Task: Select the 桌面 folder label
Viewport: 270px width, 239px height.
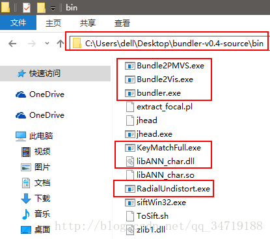Action: click(42, 230)
